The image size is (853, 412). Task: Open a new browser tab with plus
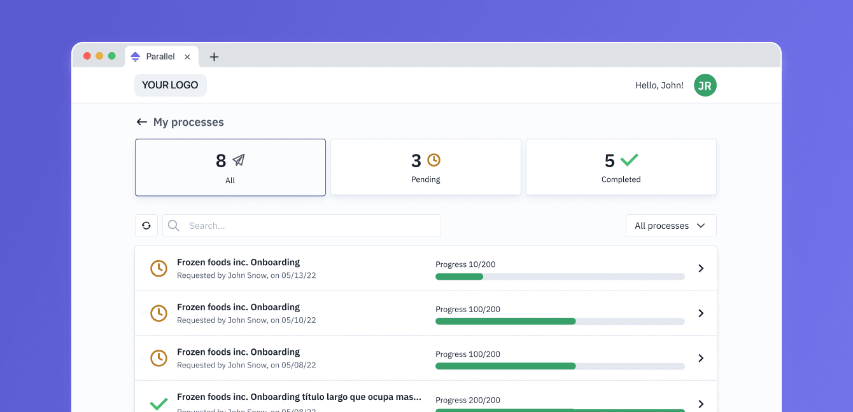point(214,57)
